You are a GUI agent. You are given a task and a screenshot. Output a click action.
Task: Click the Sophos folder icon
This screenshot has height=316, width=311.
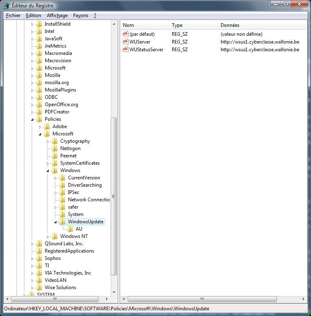coord(39,258)
